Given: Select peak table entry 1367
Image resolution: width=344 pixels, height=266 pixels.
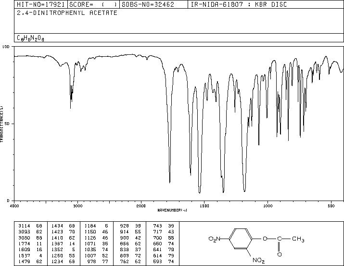Looking at the screenshot, I should 63,244.
